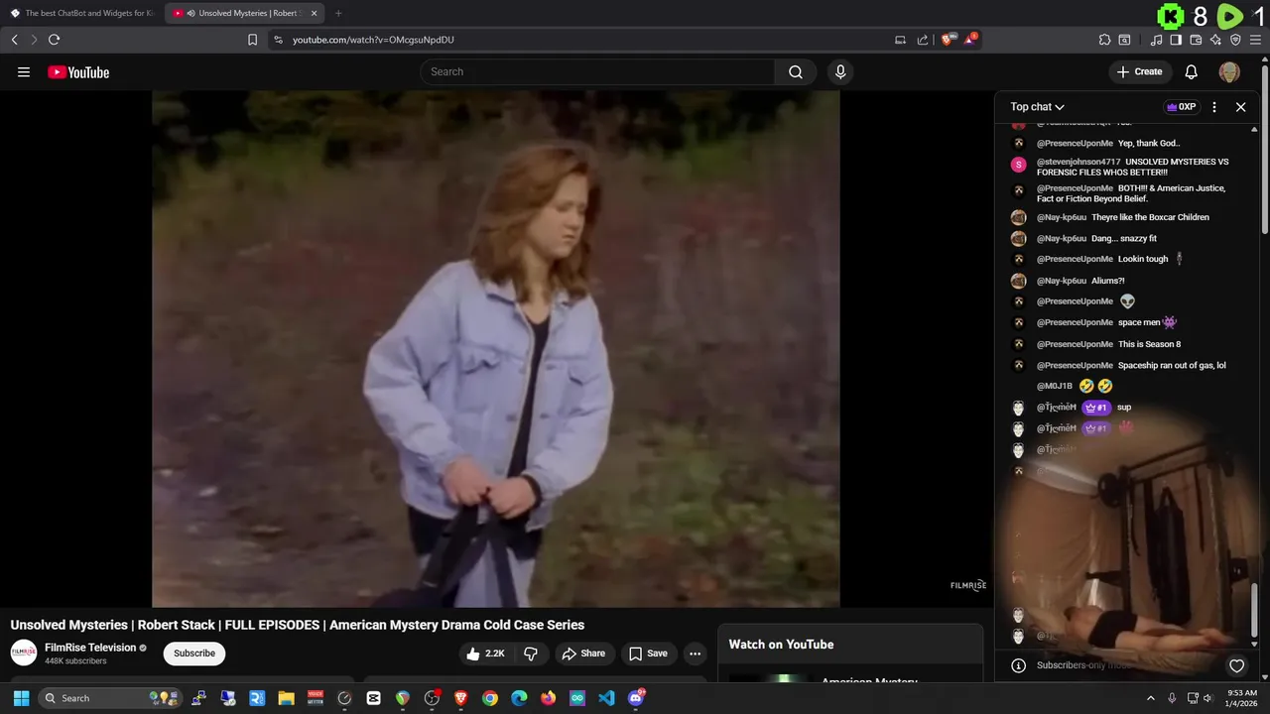The width and height of the screenshot is (1270, 714).
Task: Open Brave VPN shield icon
Action: 1235,40
